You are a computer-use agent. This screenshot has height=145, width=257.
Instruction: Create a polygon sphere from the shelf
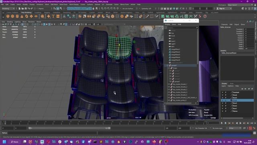[8, 16]
